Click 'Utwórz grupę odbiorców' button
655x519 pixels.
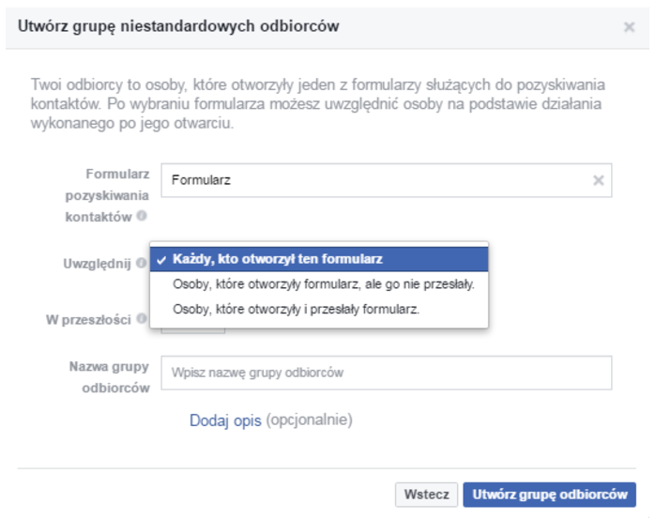tap(549, 495)
